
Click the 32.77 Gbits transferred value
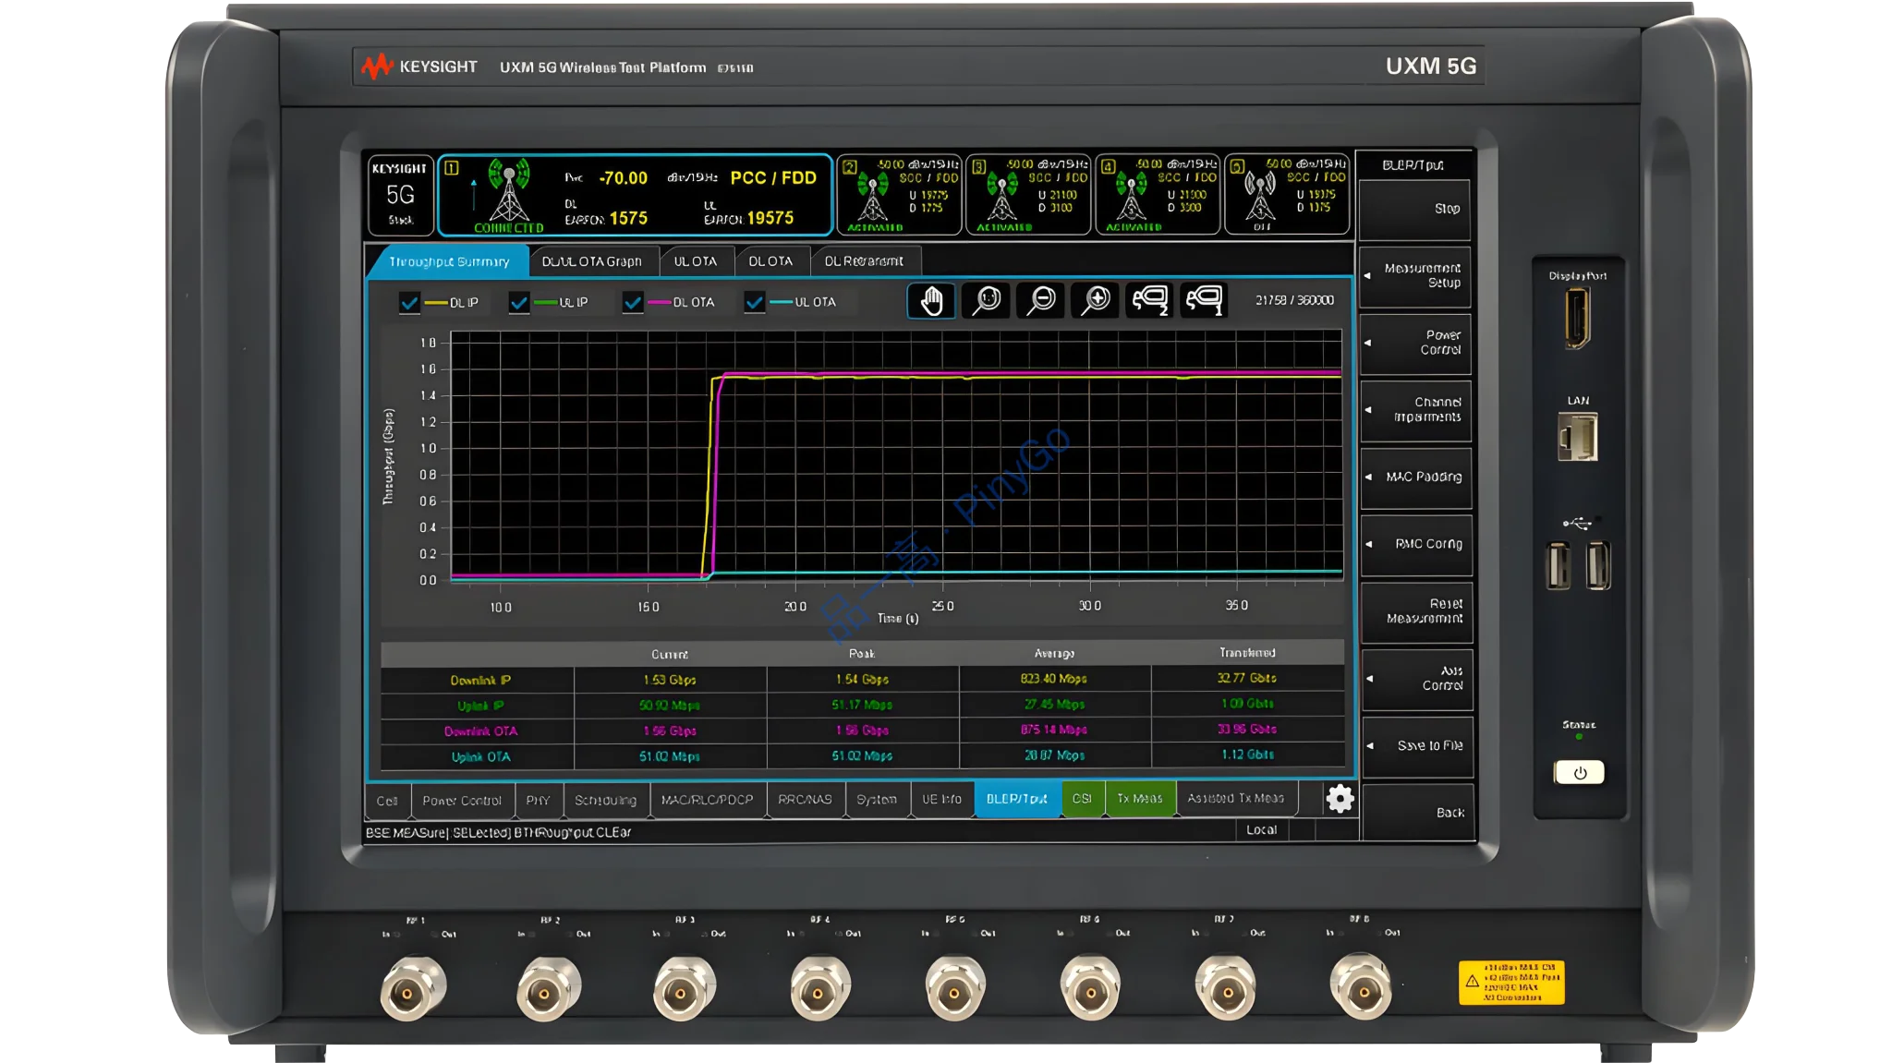(x=1246, y=678)
